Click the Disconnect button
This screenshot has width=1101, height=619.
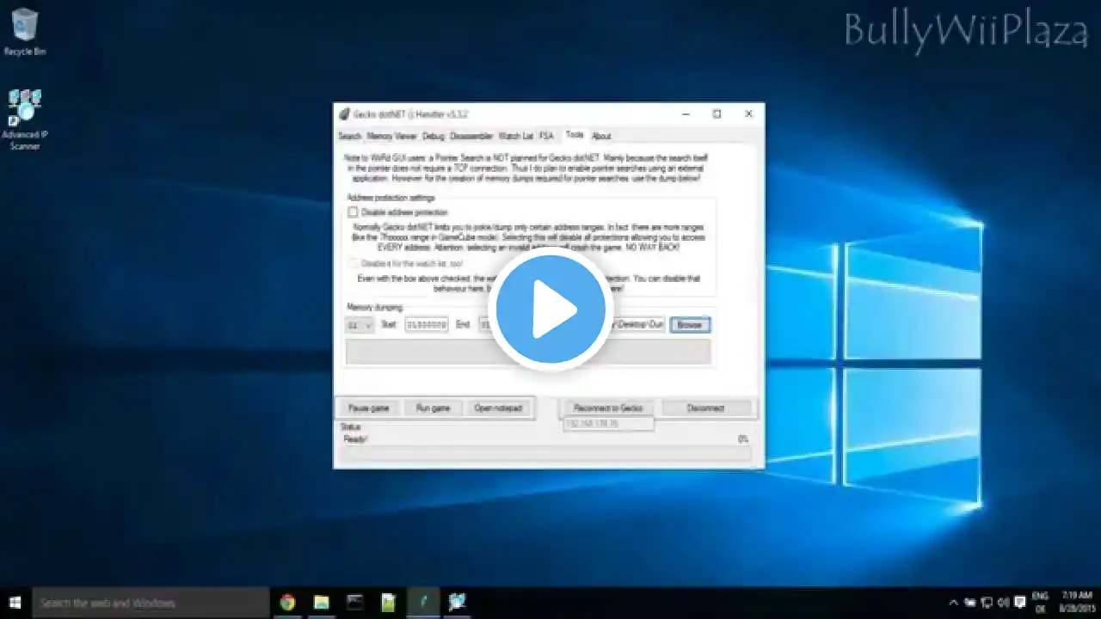pyautogui.click(x=706, y=408)
